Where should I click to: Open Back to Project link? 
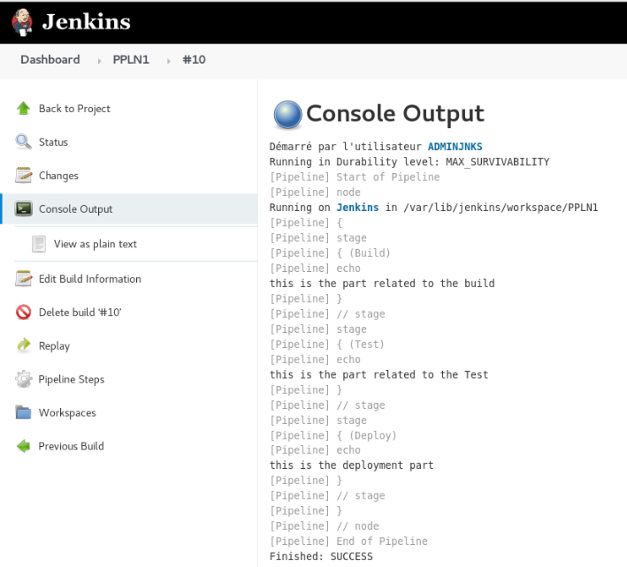tap(74, 109)
